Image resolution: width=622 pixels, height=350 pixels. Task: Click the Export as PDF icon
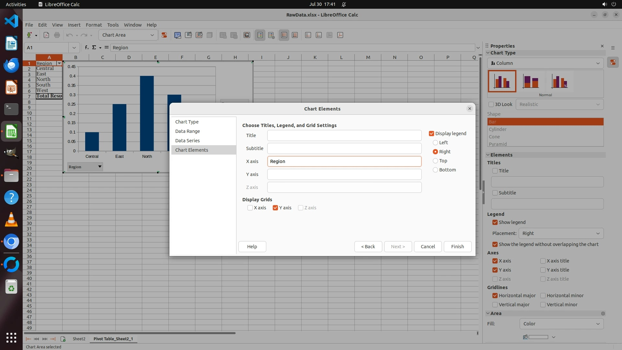(46, 35)
